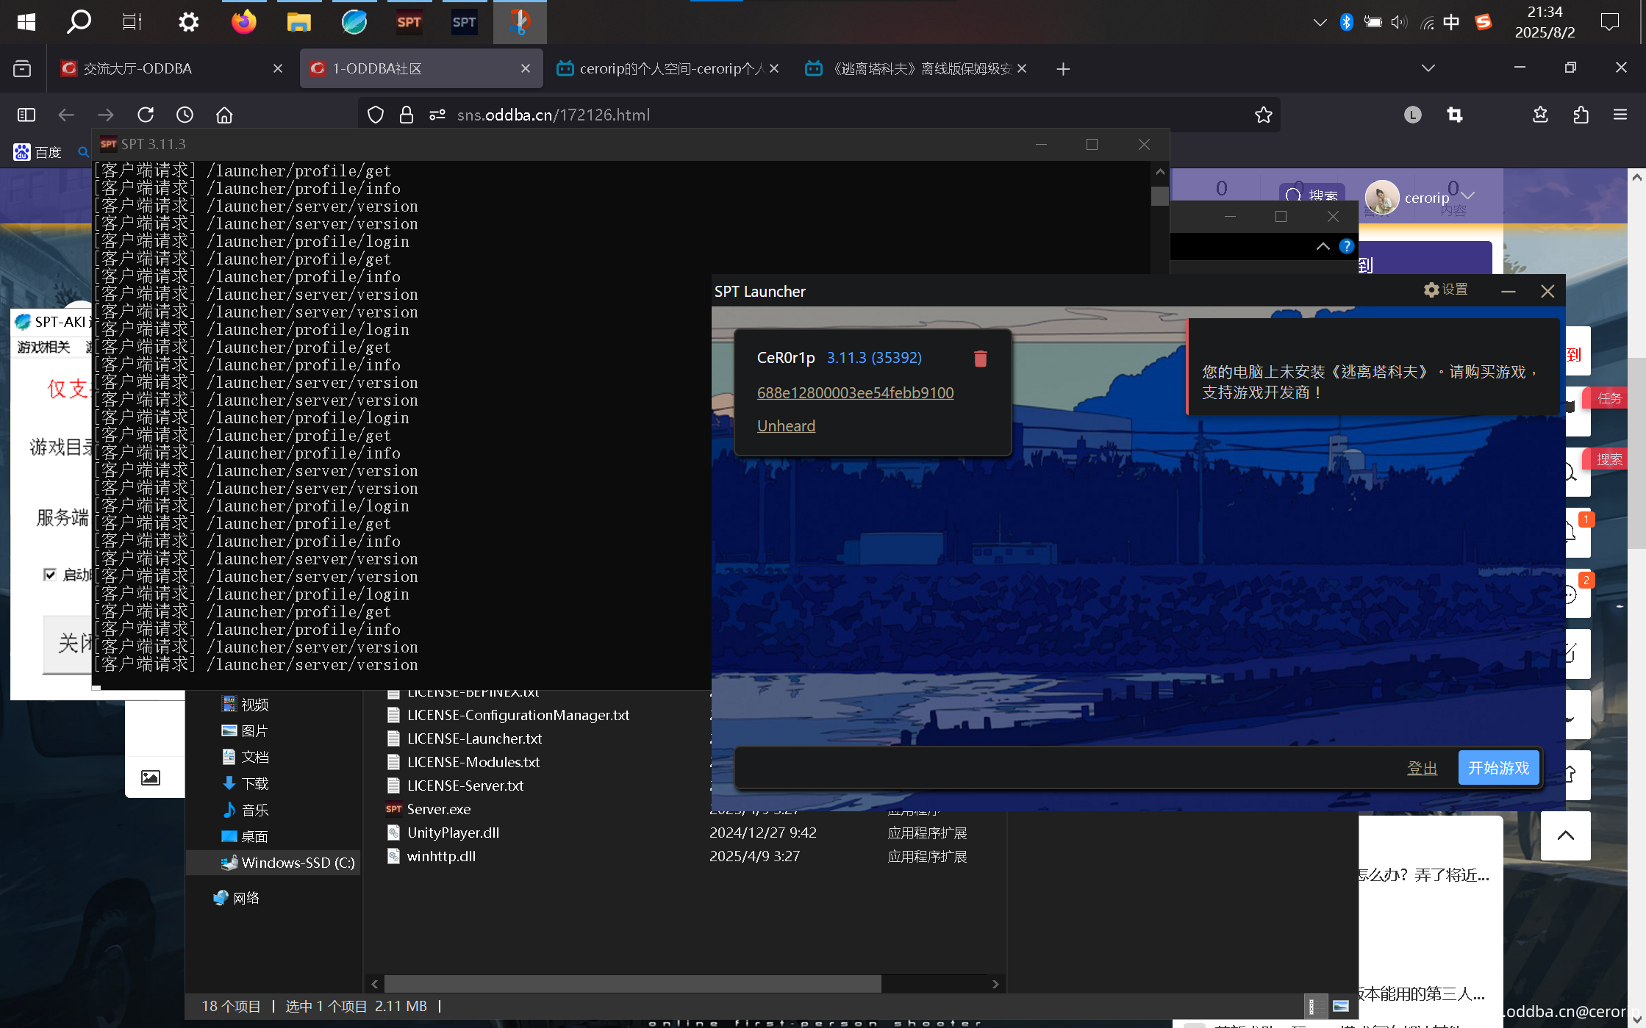Open Windows notification center icon

1609,22
